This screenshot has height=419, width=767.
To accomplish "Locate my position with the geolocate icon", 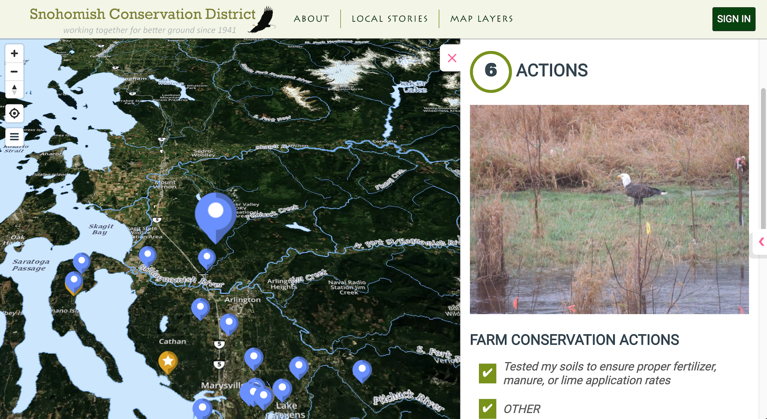I will click(x=14, y=113).
